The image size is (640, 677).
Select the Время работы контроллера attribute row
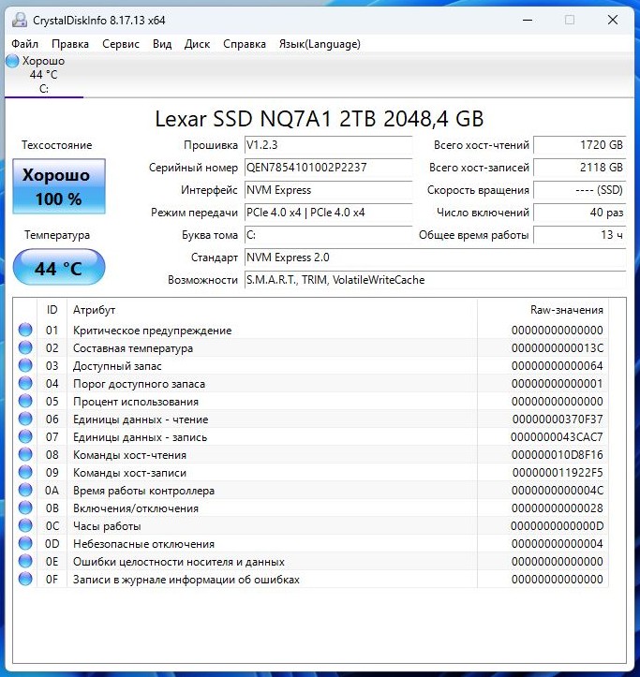click(311, 491)
